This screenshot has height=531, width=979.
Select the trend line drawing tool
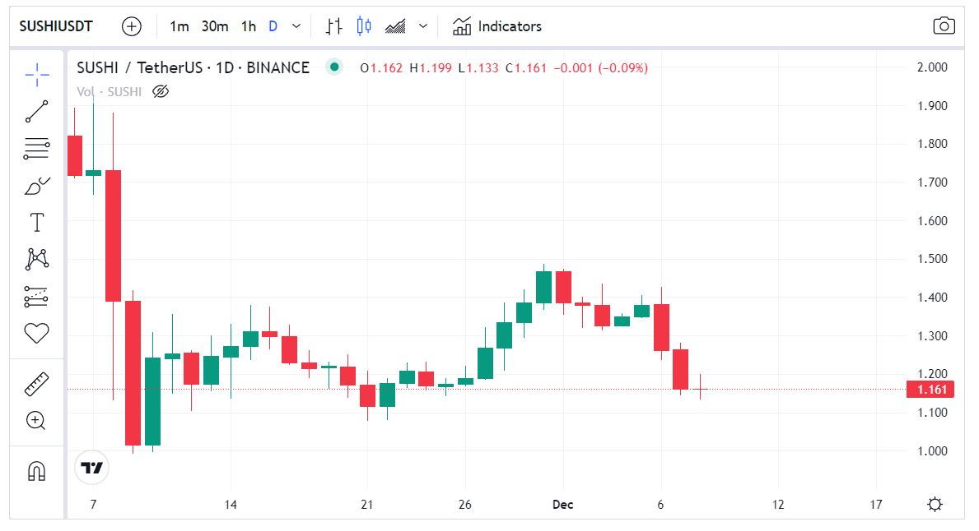click(37, 112)
